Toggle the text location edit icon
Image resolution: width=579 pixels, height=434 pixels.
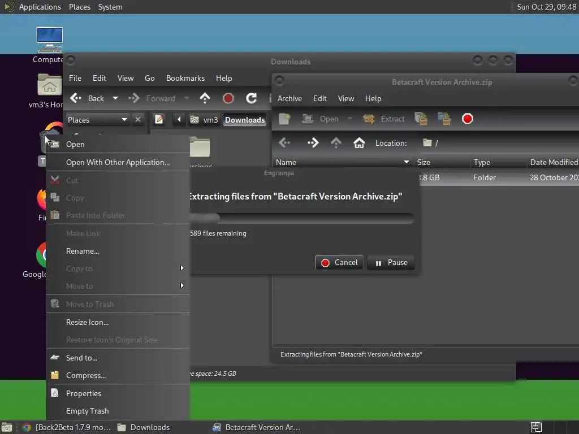click(159, 120)
